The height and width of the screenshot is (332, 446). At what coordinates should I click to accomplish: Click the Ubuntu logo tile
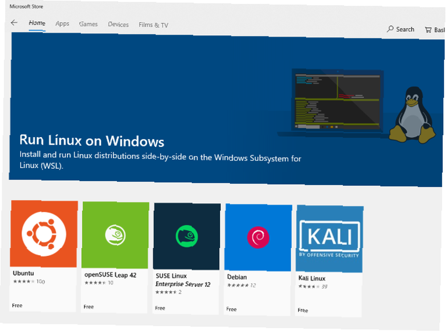click(44, 234)
